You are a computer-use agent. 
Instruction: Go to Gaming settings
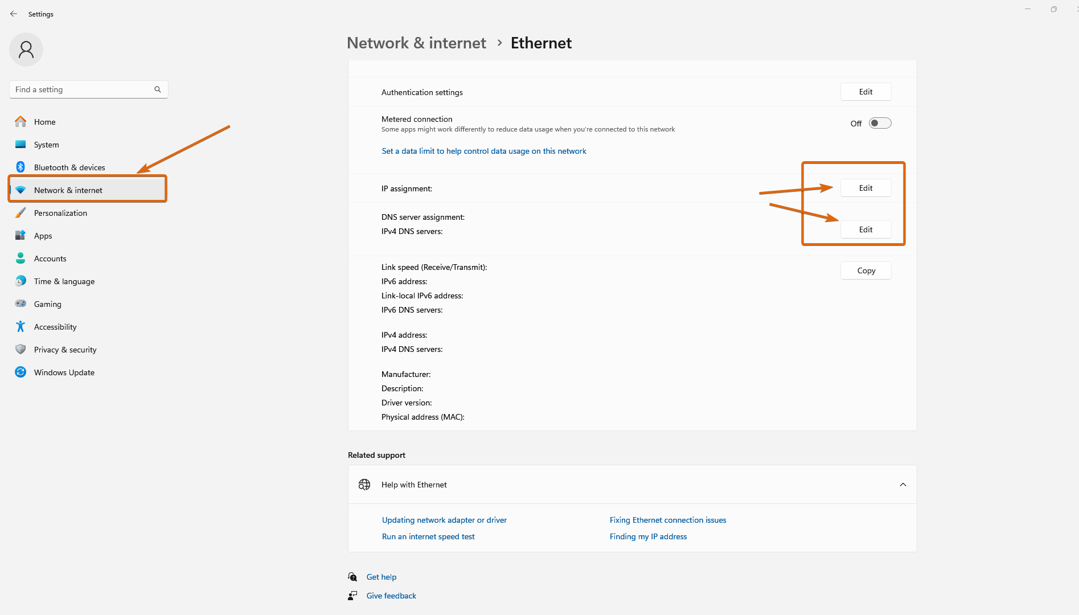(x=47, y=304)
